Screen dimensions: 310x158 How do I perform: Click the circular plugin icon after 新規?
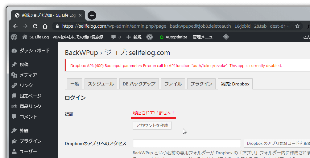coord(150,37)
